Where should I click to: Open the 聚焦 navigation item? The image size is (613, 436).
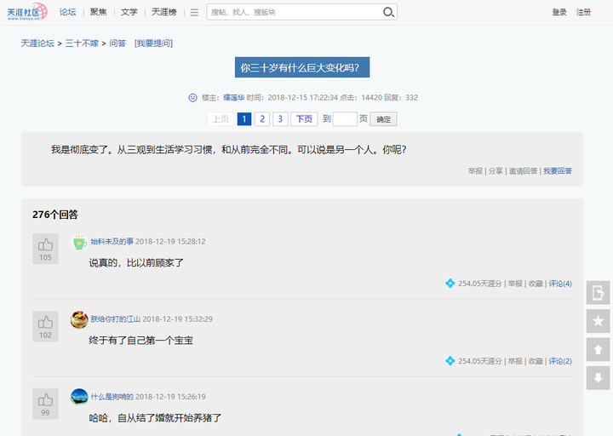click(x=99, y=12)
